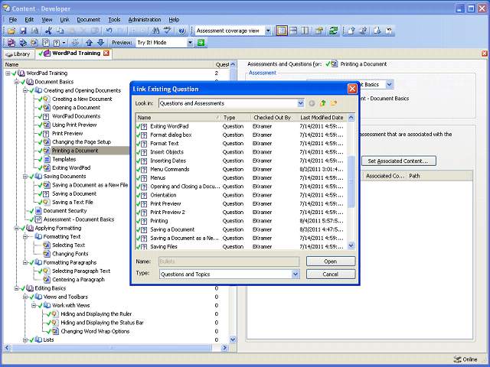490x367 pixels.
Task: Select the Print Preview 2 question row
Action: pos(241,213)
